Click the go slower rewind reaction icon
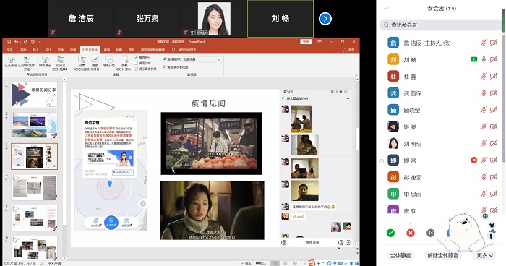The width and height of the screenshot is (506, 266). pos(431,233)
